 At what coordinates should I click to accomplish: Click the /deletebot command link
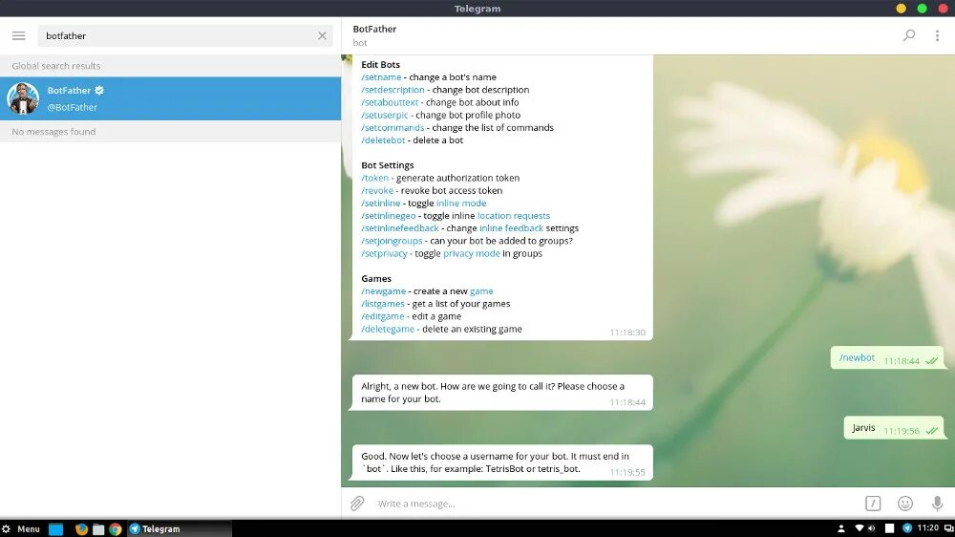coord(383,140)
